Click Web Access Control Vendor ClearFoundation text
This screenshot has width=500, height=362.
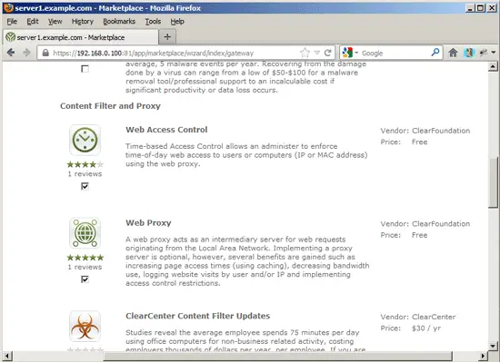[x=425, y=131]
